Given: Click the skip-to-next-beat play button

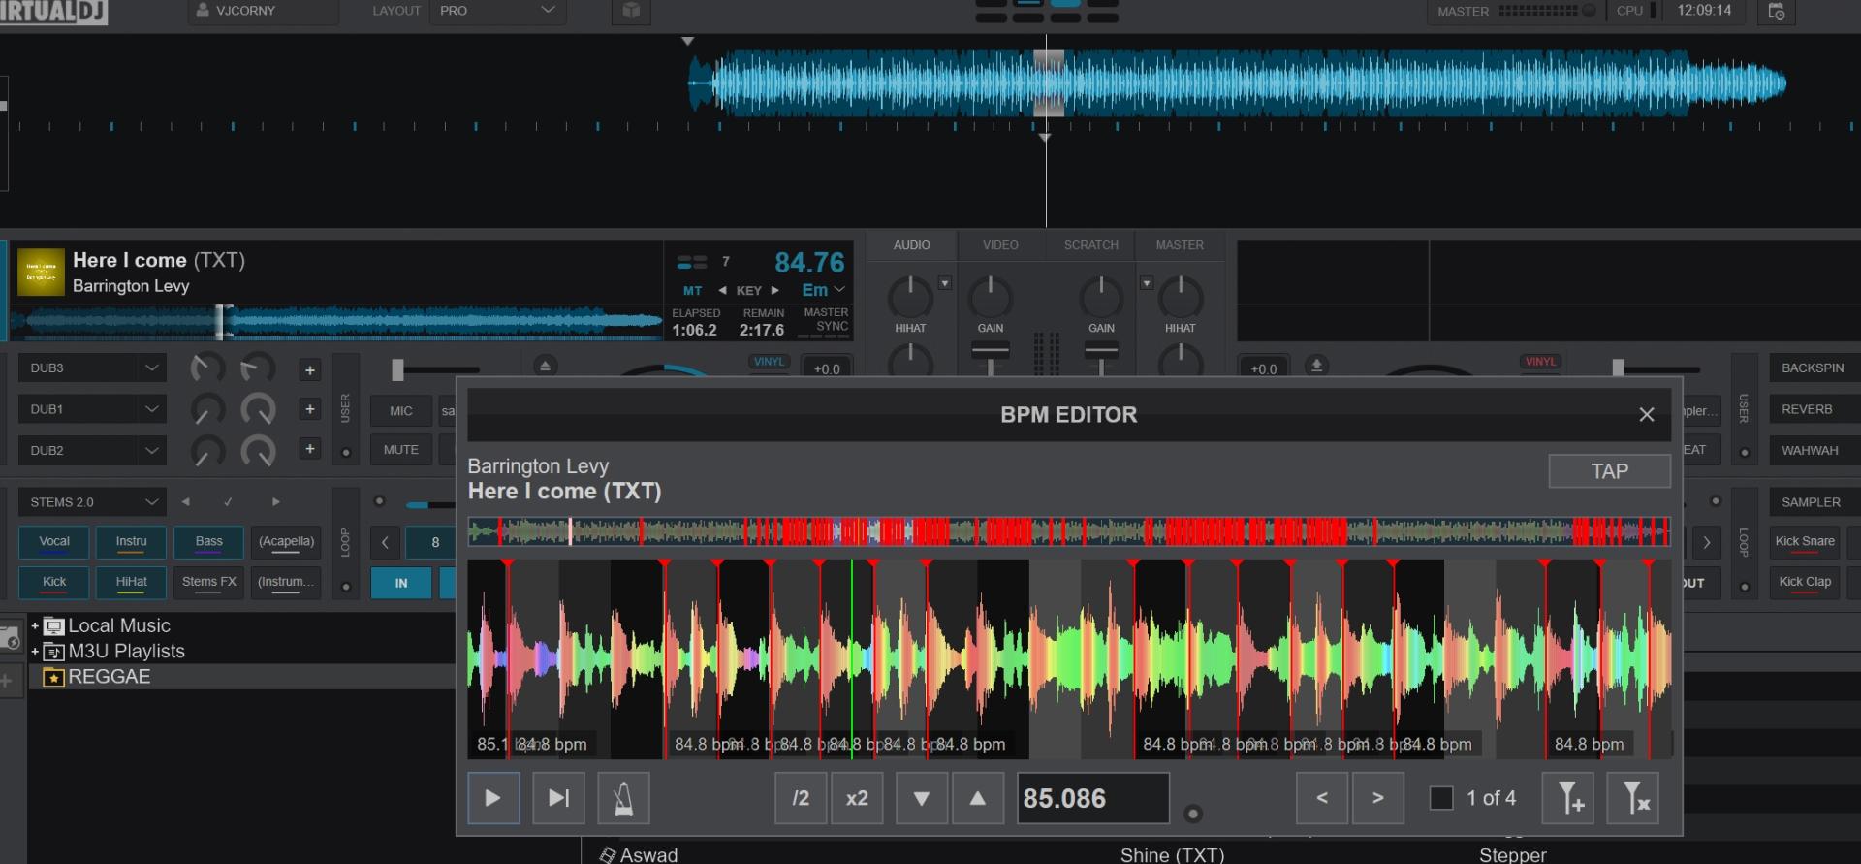Looking at the screenshot, I should pyautogui.click(x=558, y=798).
